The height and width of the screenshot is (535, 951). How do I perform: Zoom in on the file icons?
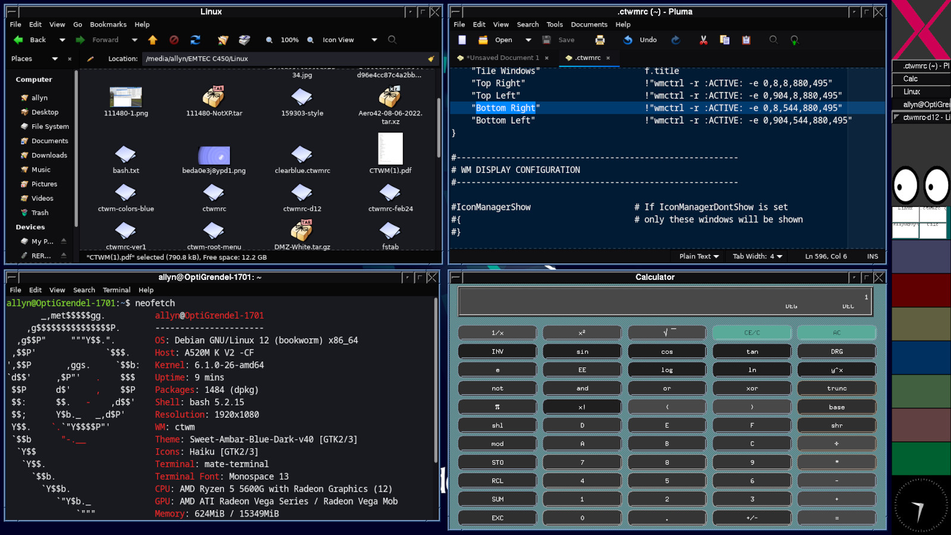click(310, 40)
